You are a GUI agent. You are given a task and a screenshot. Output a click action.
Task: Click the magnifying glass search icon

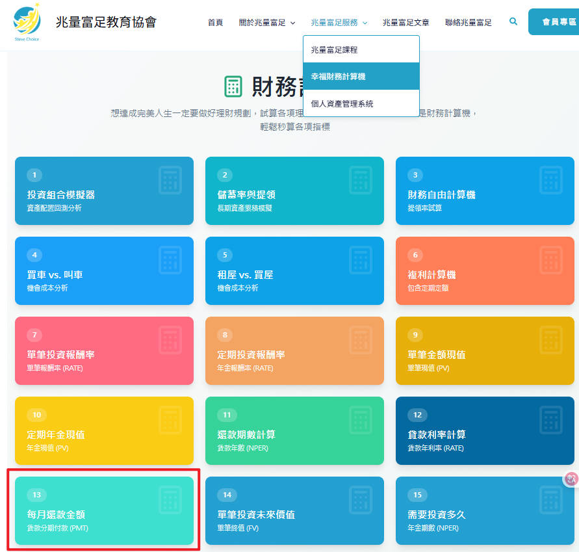(513, 21)
